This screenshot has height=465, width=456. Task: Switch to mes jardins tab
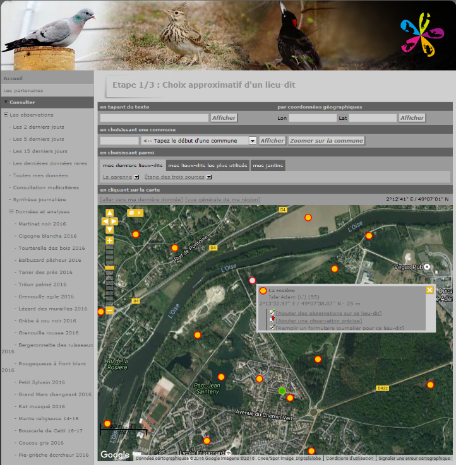click(268, 165)
